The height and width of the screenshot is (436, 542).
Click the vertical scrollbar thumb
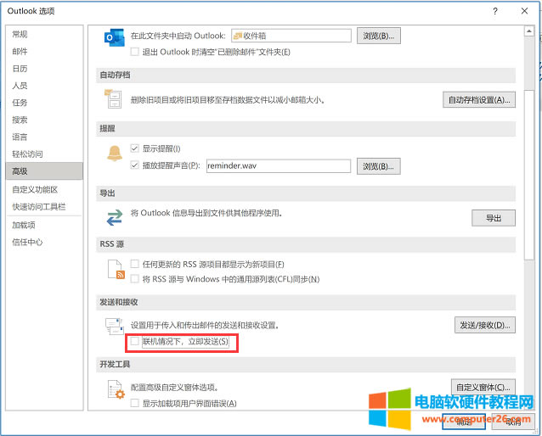[529, 175]
